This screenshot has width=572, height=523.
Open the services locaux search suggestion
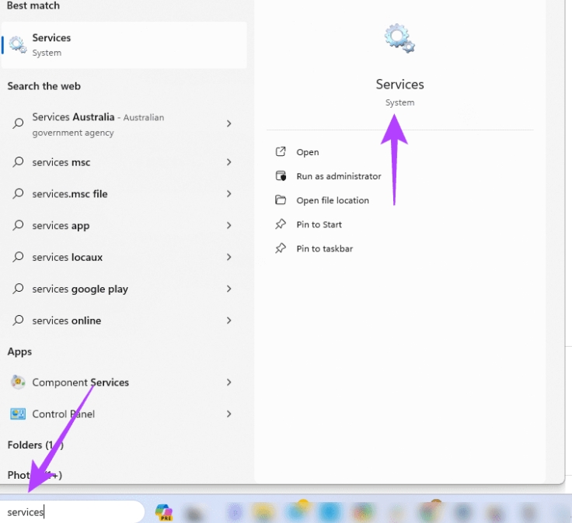coord(67,257)
